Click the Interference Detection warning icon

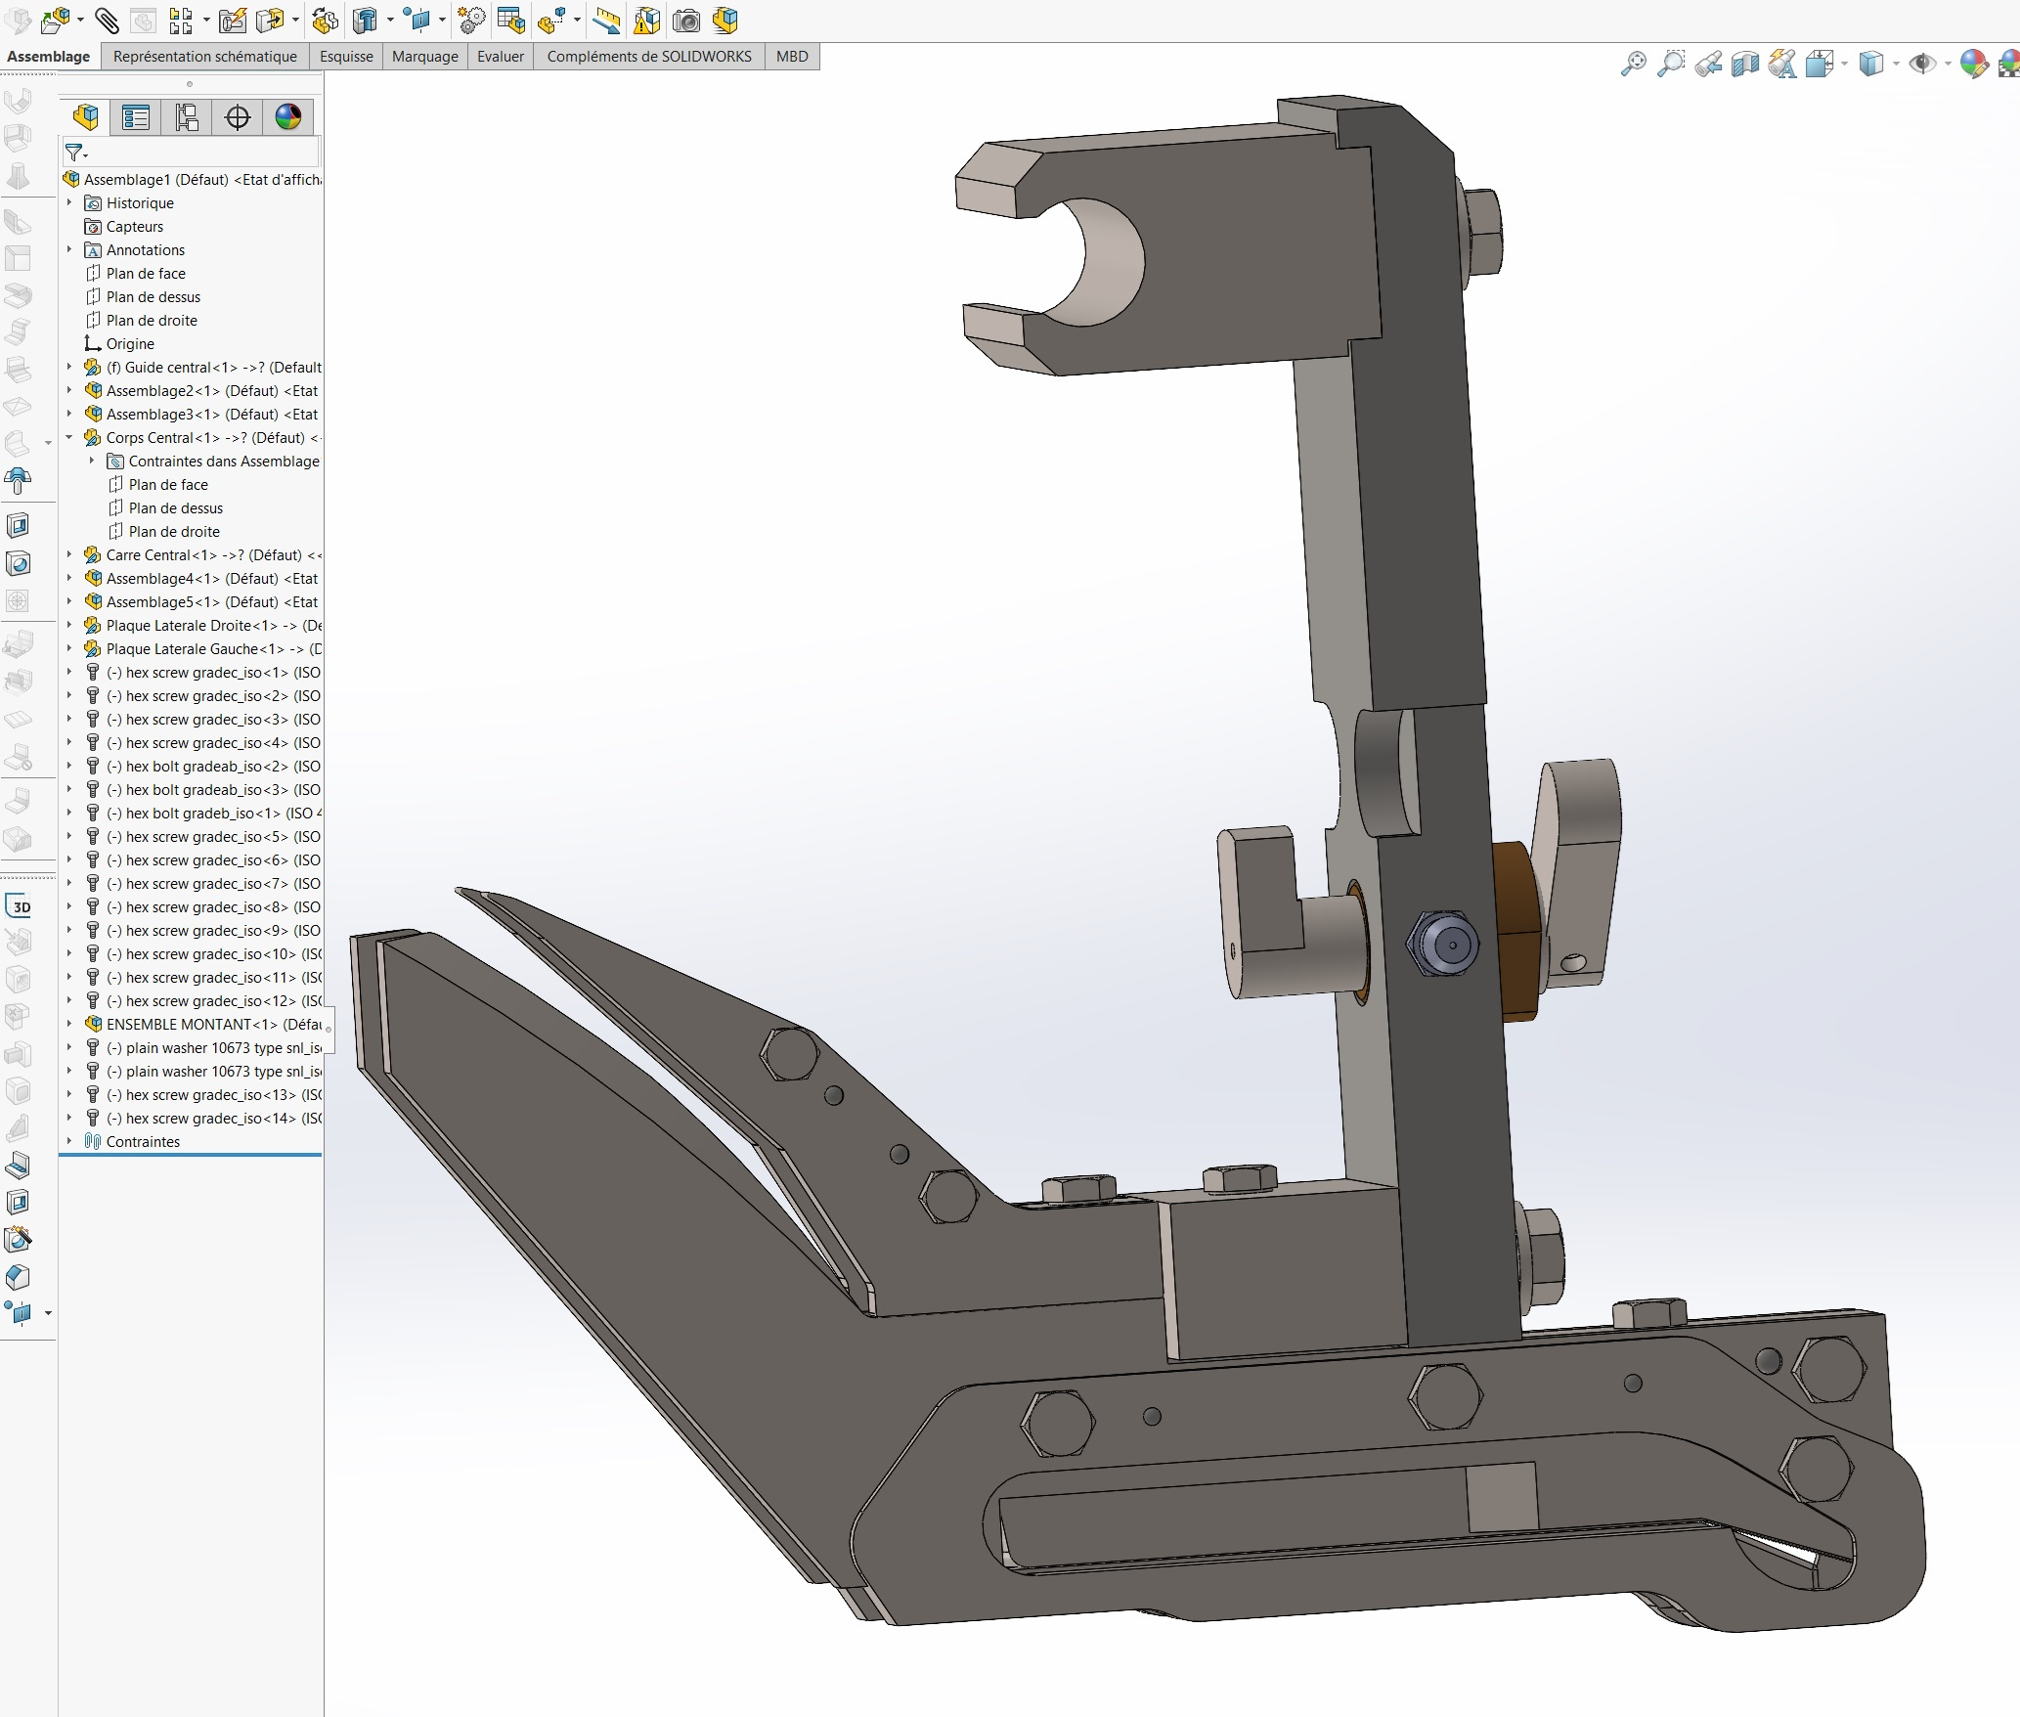[647, 20]
